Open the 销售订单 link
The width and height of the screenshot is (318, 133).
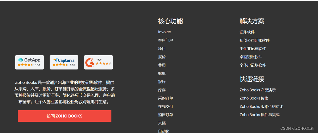166,115
